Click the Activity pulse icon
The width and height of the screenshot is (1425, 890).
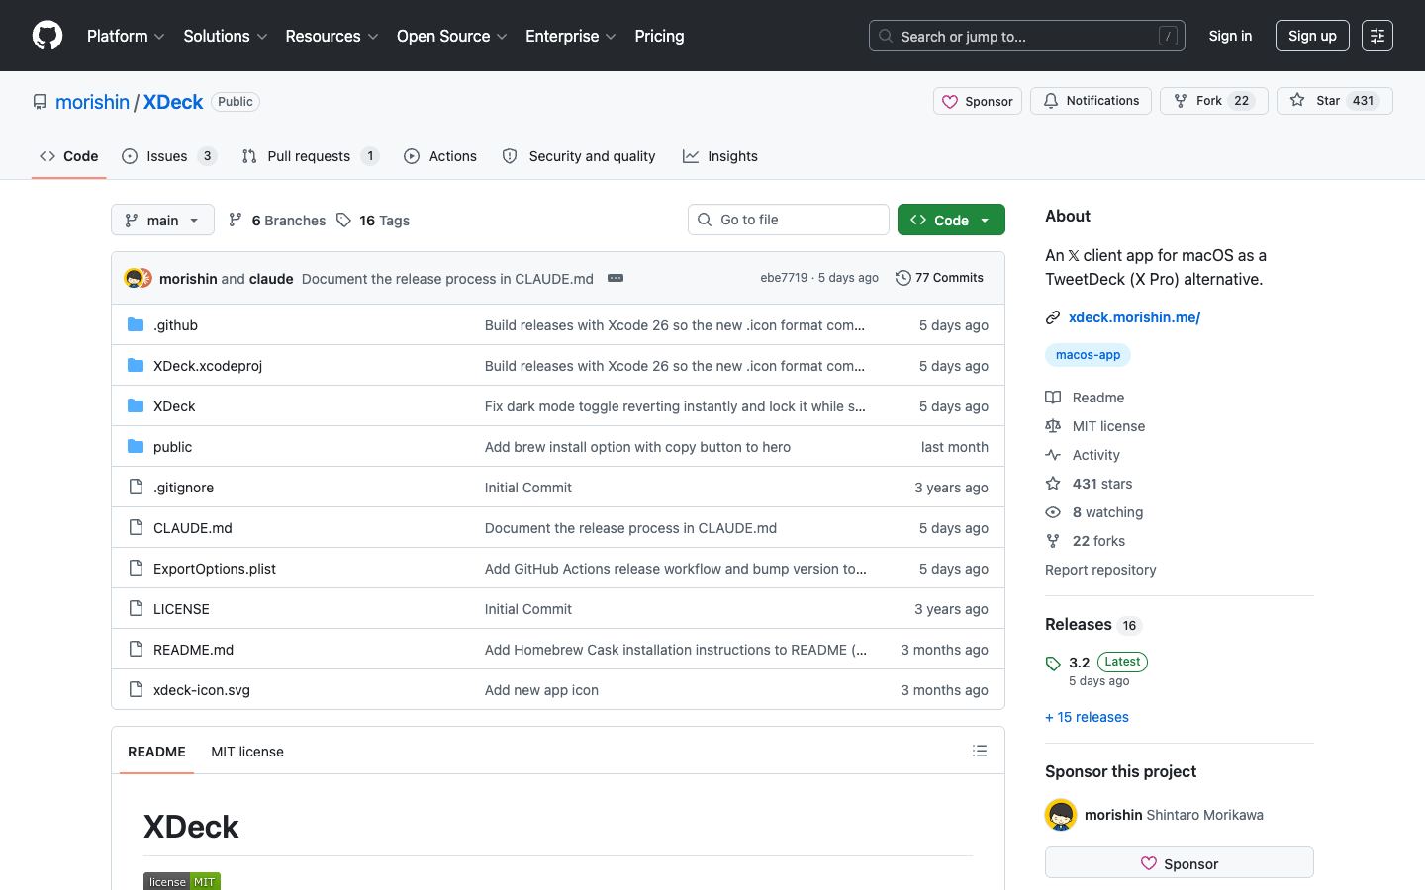click(x=1053, y=455)
